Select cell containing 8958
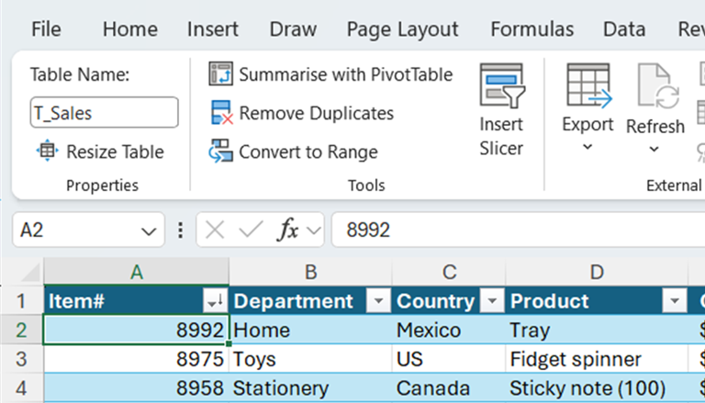705x403 pixels. (x=137, y=388)
